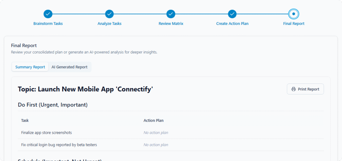Click the Final Report current step circle

[294, 14]
